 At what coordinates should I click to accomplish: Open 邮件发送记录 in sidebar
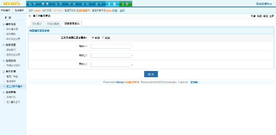pos(13,39)
